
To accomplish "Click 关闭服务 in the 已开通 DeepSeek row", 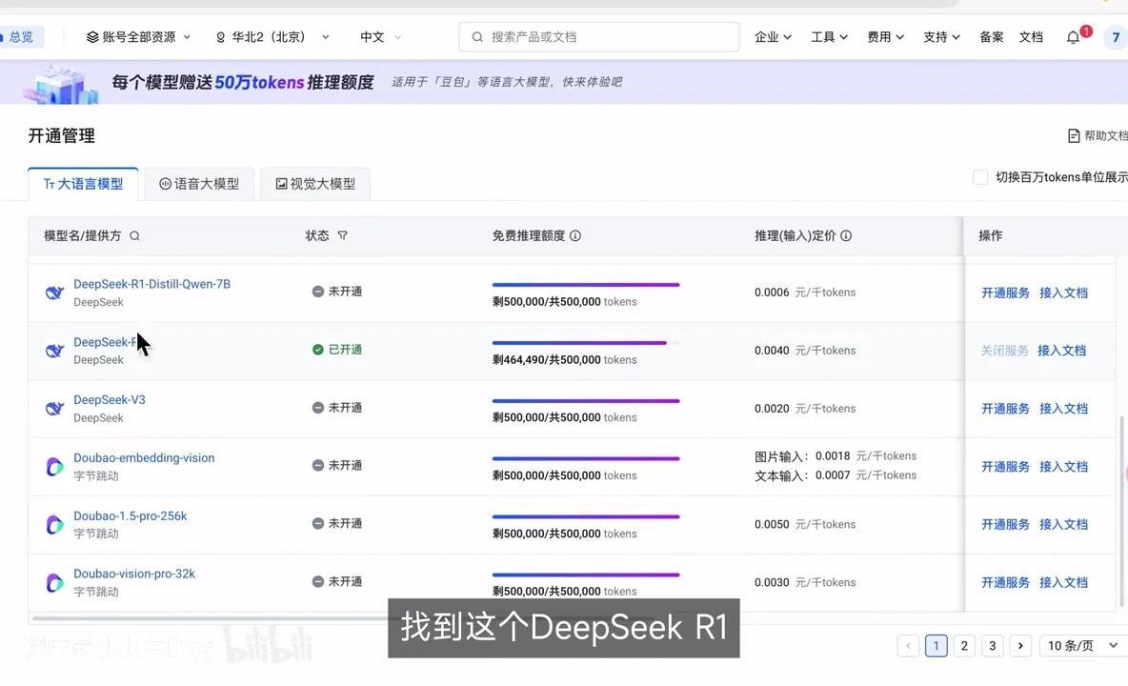I will pos(1003,351).
